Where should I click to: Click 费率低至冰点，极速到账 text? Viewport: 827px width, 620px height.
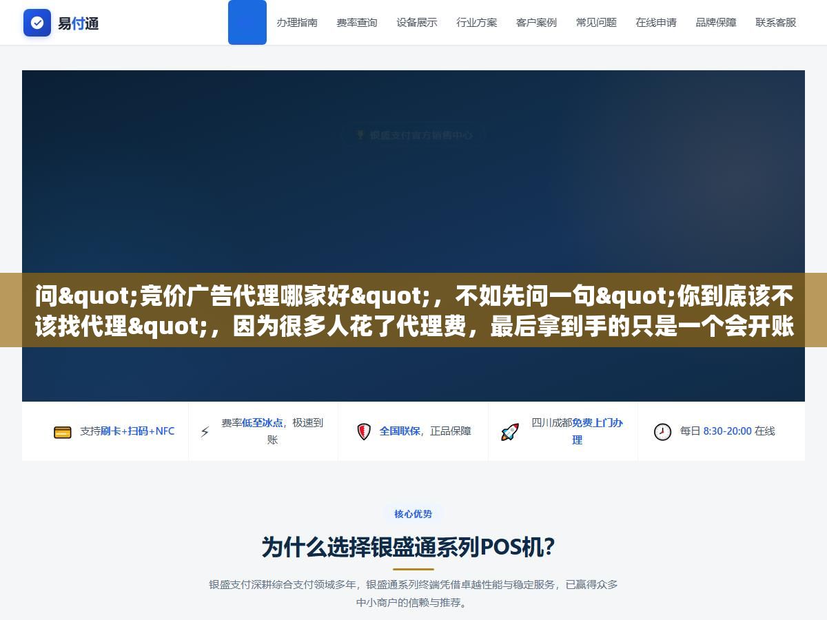click(x=272, y=431)
